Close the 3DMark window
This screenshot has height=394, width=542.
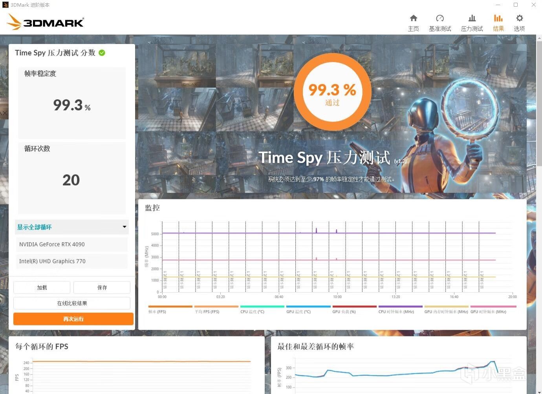point(533,5)
